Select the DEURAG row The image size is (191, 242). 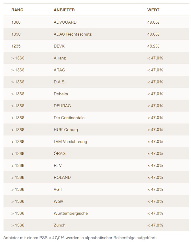[62, 106]
